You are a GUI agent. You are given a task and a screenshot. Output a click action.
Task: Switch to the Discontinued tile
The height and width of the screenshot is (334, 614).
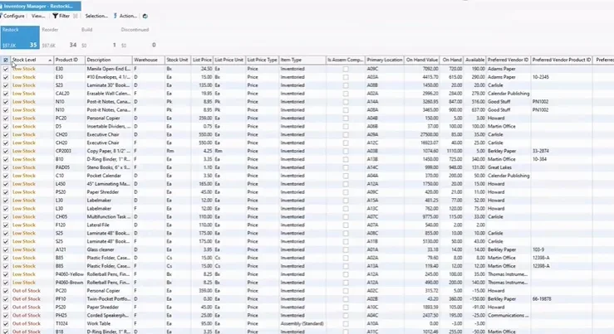coord(138,37)
